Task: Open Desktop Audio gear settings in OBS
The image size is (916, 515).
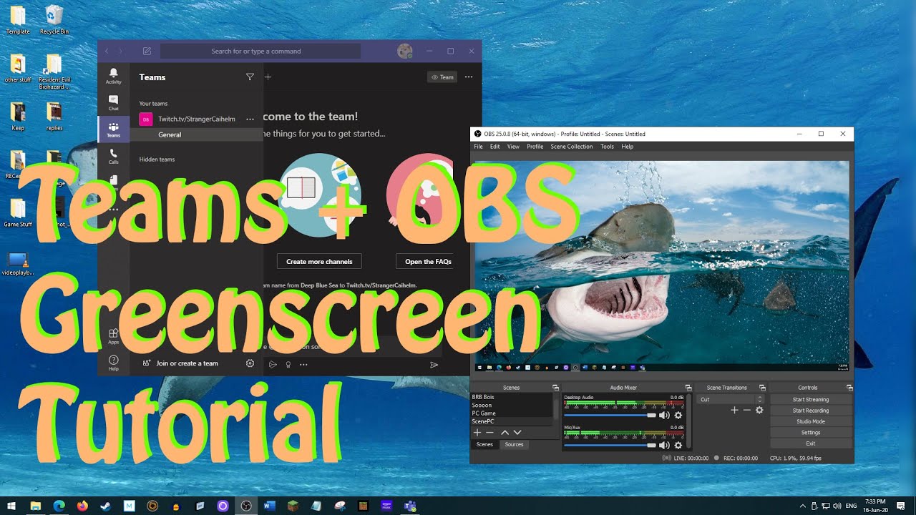Action: (678, 415)
